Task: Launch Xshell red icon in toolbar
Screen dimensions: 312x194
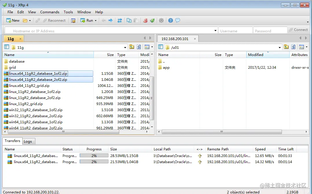Action: pyautogui.click(x=146, y=20)
